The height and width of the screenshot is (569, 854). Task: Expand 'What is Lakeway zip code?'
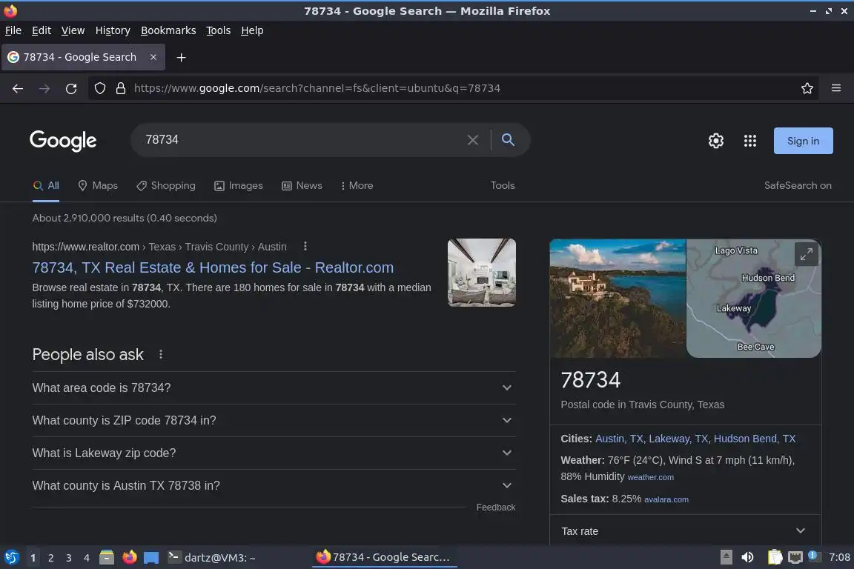pyautogui.click(x=274, y=453)
